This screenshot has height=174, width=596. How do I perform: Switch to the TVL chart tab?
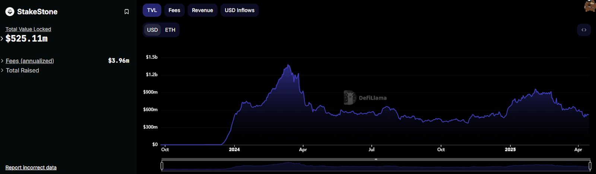click(x=152, y=10)
